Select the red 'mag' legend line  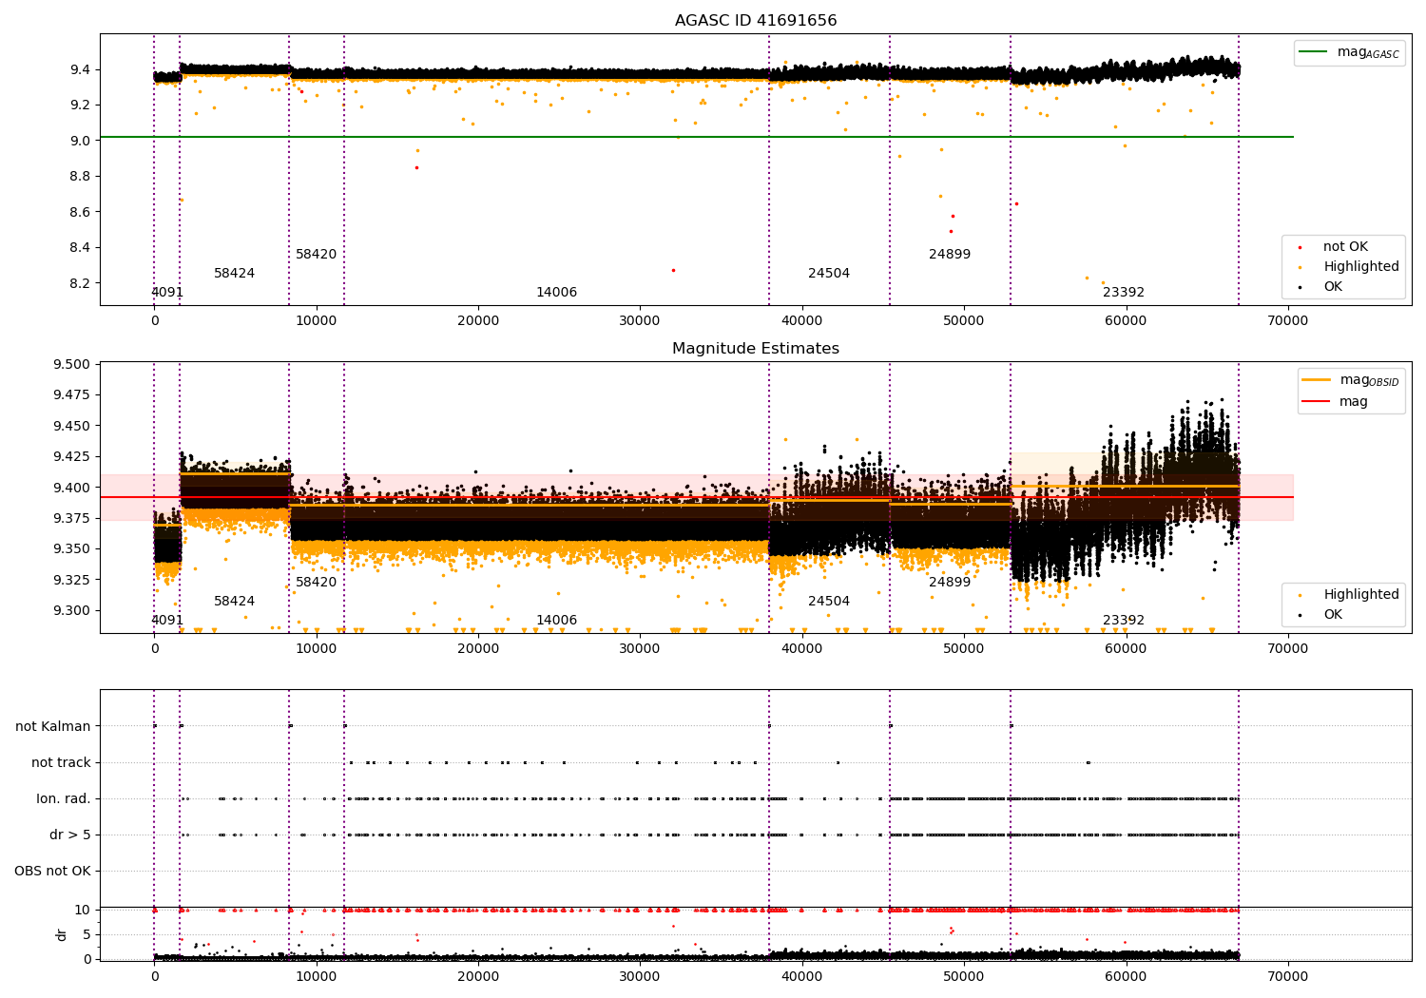pos(1317,401)
